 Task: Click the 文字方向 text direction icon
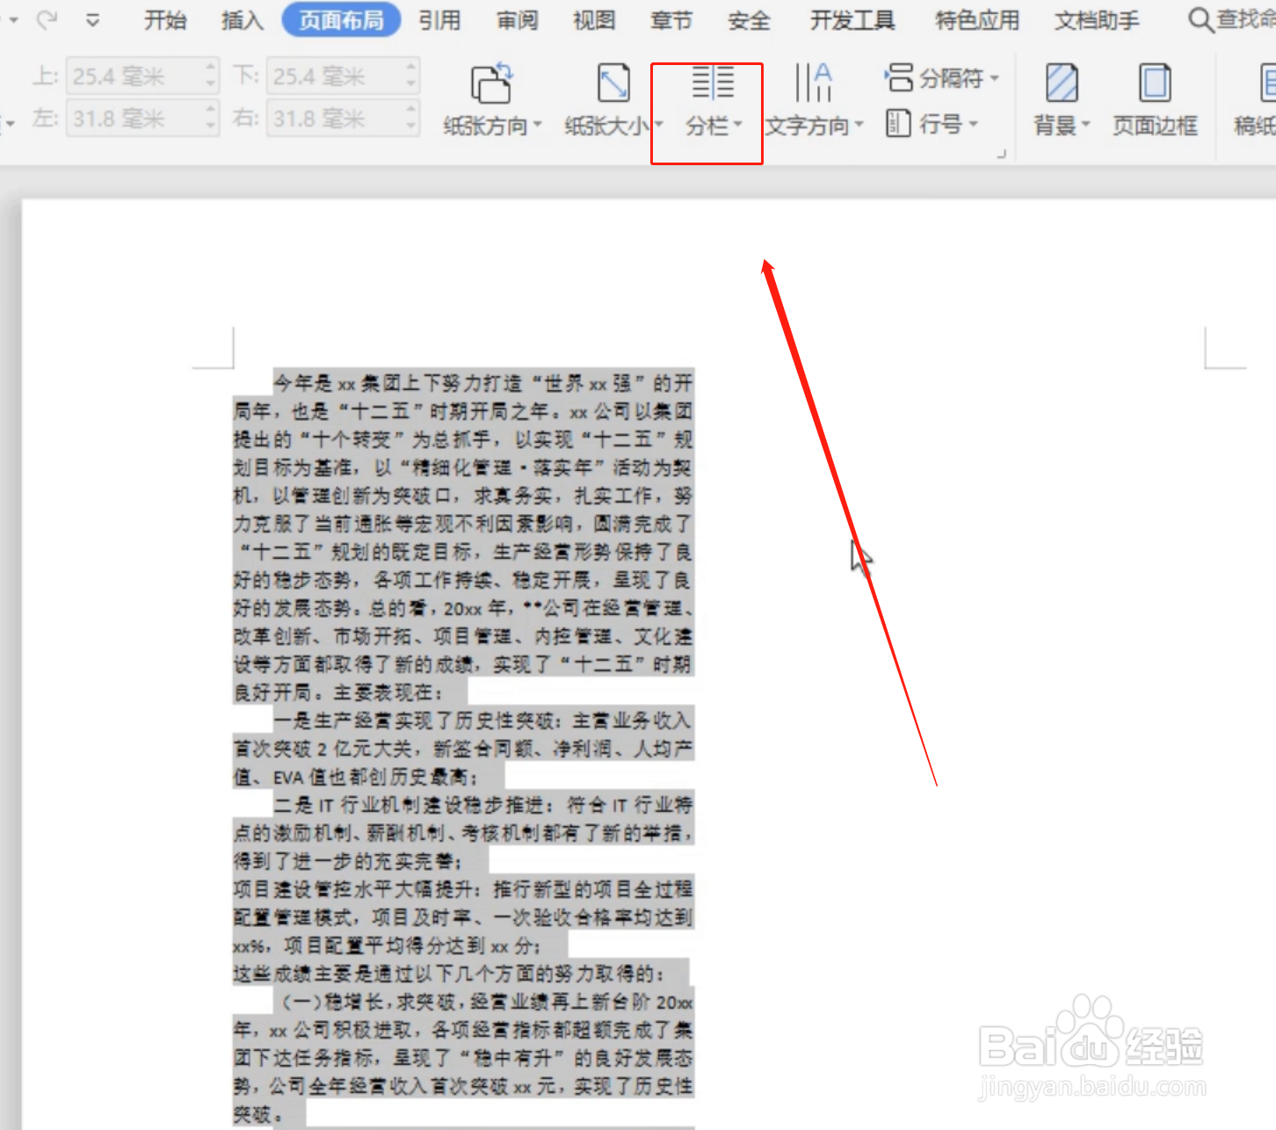(813, 83)
